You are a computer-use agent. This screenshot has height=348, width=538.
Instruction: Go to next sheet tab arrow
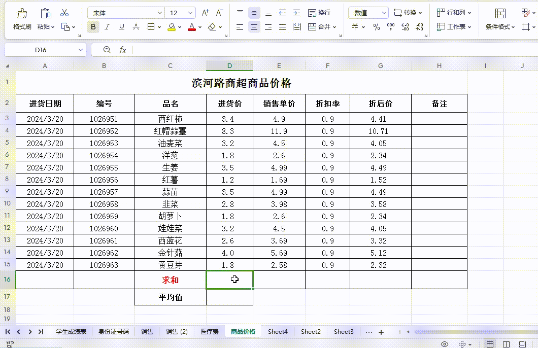(x=30, y=332)
